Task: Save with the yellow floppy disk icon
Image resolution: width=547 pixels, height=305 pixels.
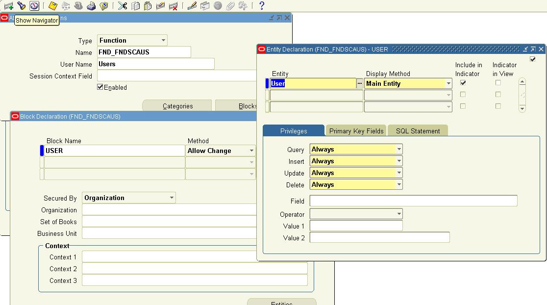Action: coord(52,5)
